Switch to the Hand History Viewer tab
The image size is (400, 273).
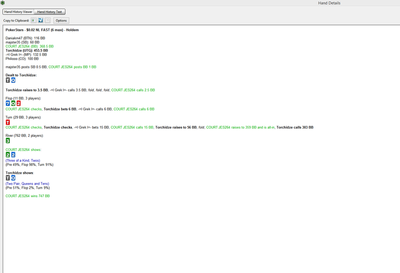tap(18, 12)
